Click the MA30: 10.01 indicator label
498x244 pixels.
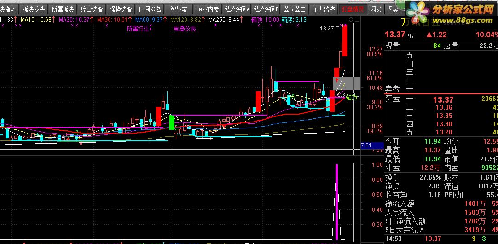[x=112, y=20]
